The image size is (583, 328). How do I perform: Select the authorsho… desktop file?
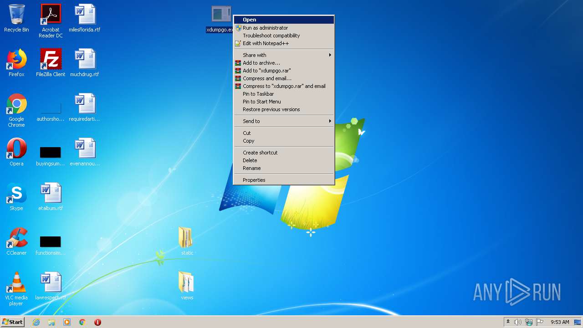point(51,108)
